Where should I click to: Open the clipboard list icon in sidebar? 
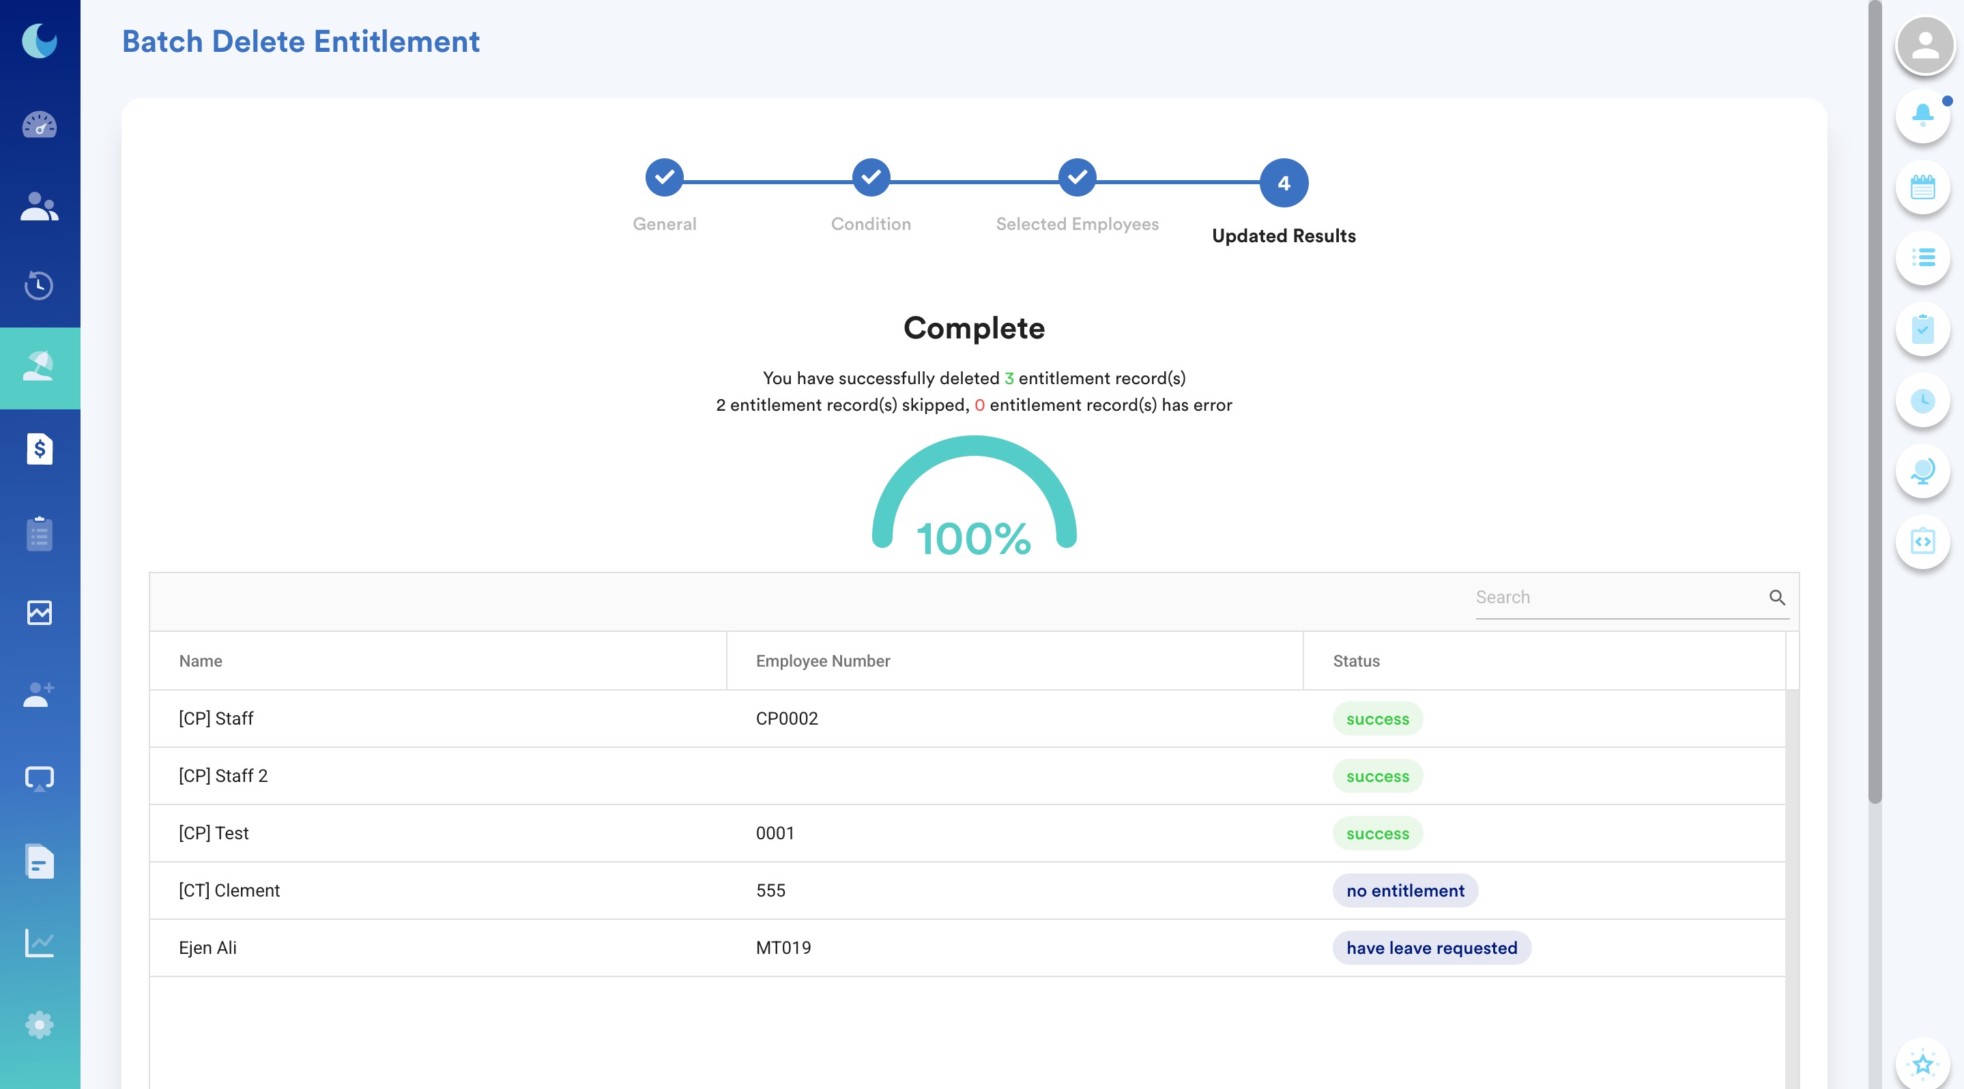coord(39,534)
